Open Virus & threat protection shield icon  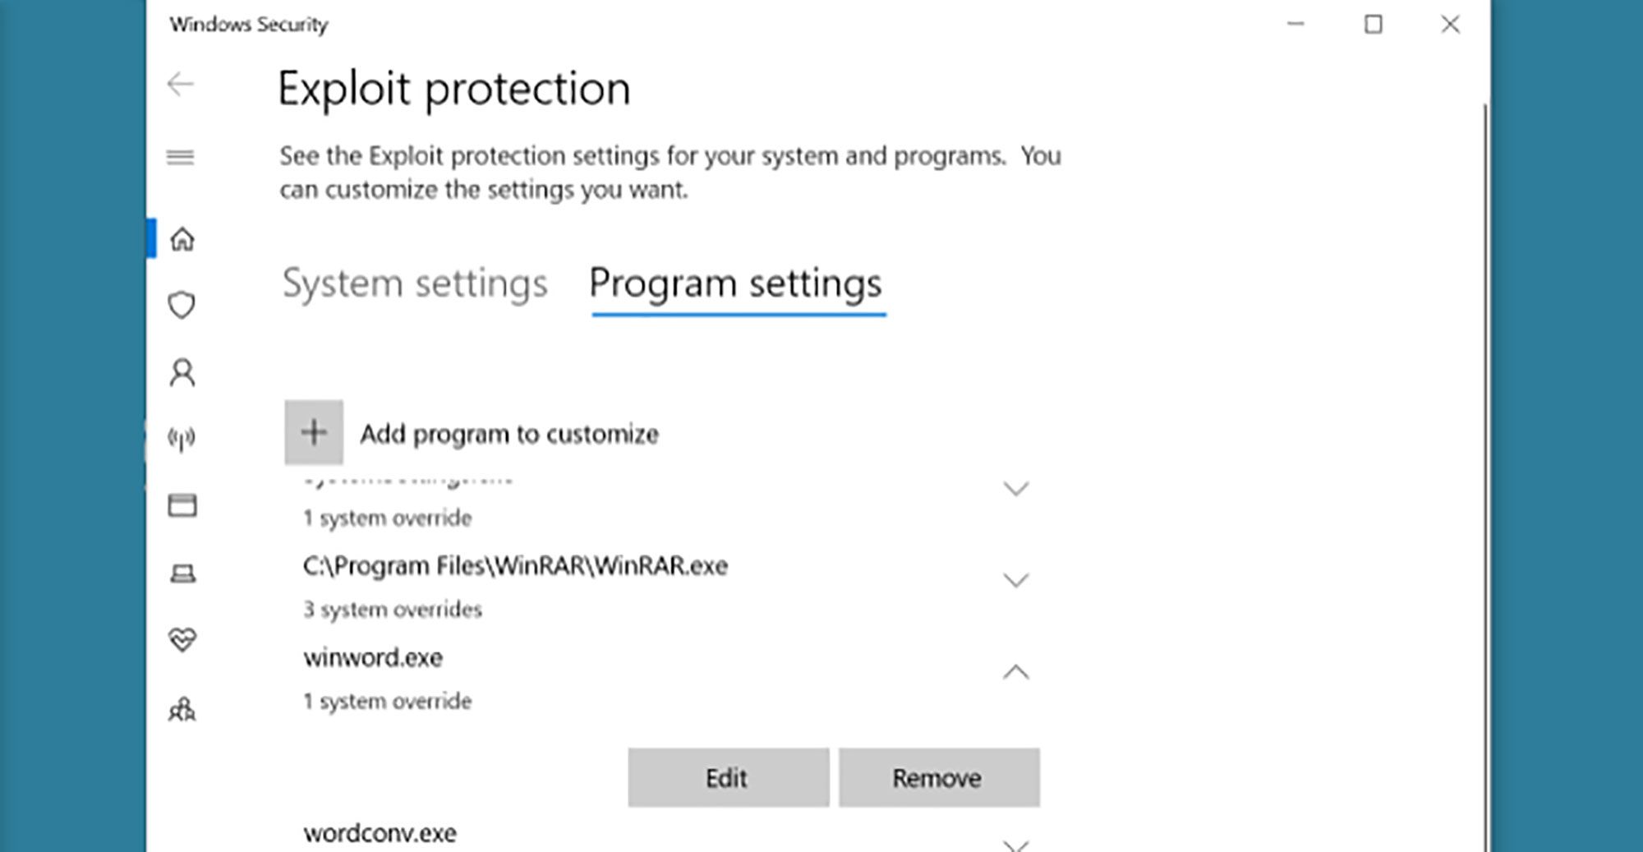pyautogui.click(x=182, y=306)
